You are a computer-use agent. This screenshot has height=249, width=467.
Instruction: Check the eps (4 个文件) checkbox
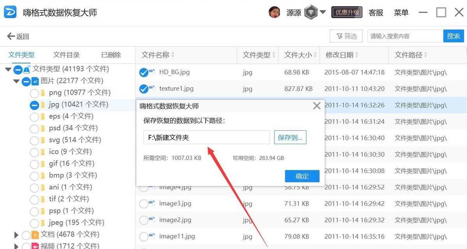pyautogui.click(x=34, y=117)
